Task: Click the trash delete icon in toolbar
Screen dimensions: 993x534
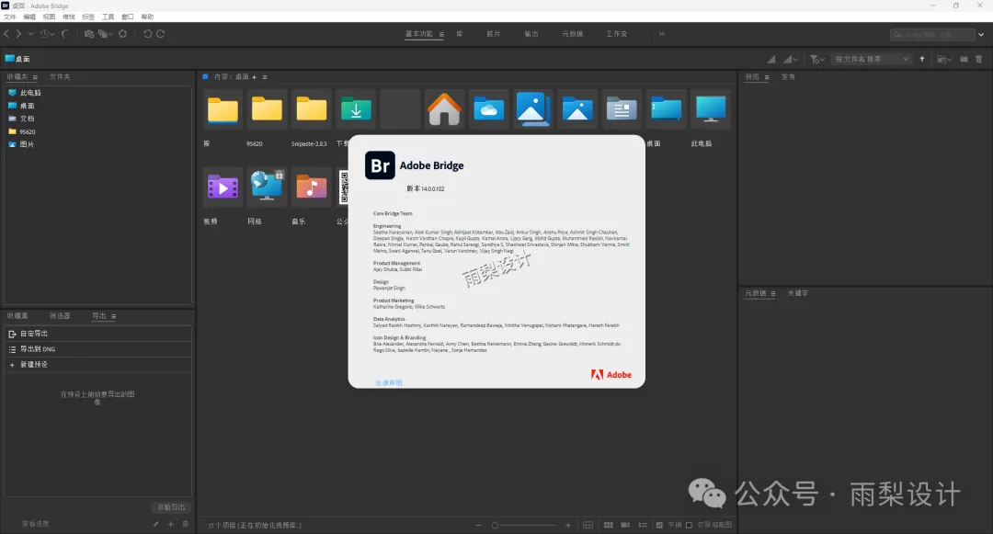Action: 978,59
